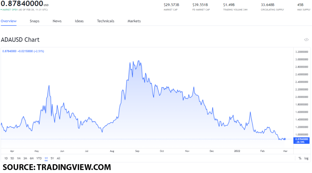Switch to the Overview tab
Viewport: 312px width, 173px height.
9,21
